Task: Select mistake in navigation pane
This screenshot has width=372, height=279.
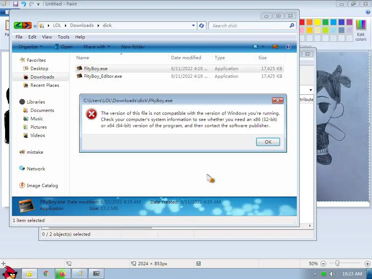Action: pyautogui.click(x=35, y=152)
